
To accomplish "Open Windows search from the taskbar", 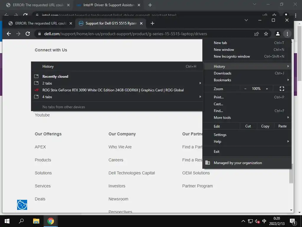I will pyautogui.click(x=21, y=221).
